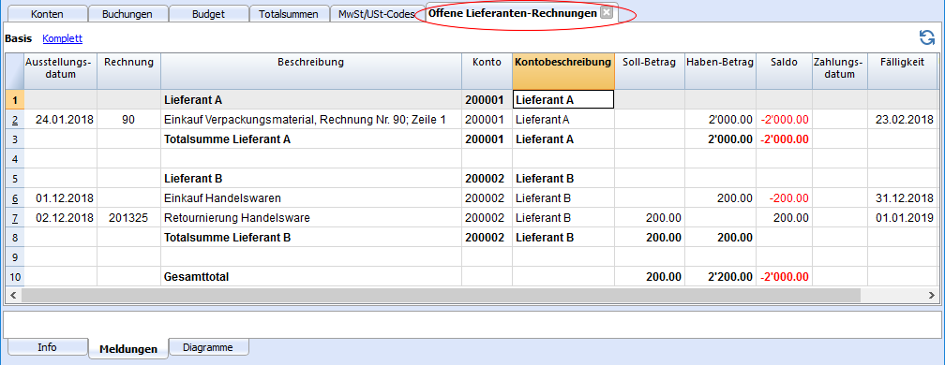Open row number 7 link
The width and height of the screenshot is (945, 365).
pyautogui.click(x=14, y=218)
